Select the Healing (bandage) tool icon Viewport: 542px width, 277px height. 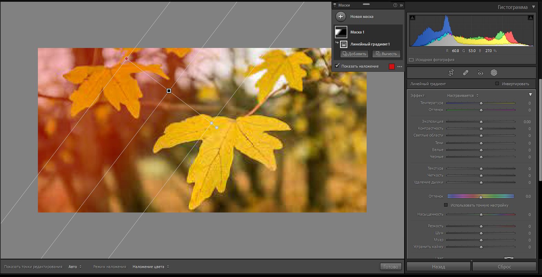(x=466, y=73)
